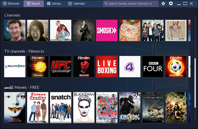Open the Snatch movie poster

[x=61, y=108]
